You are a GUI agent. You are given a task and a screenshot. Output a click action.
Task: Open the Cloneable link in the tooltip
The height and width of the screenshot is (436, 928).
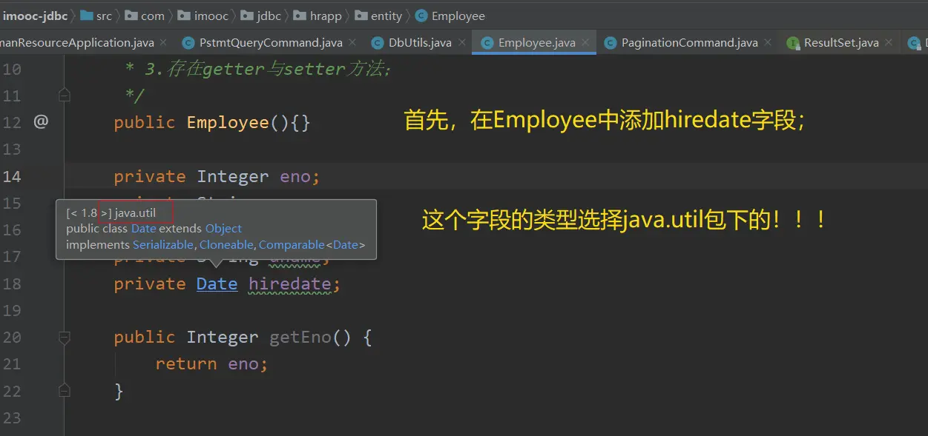pyautogui.click(x=226, y=244)
